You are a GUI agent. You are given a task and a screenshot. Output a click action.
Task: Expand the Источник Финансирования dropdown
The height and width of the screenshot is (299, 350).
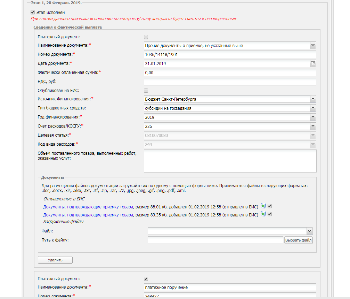point(313,99)
